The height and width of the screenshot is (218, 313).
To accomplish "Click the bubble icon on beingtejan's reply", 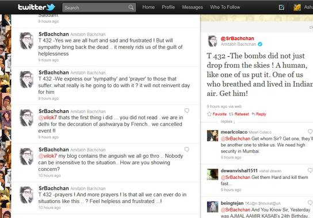I will tap(310, 203).
